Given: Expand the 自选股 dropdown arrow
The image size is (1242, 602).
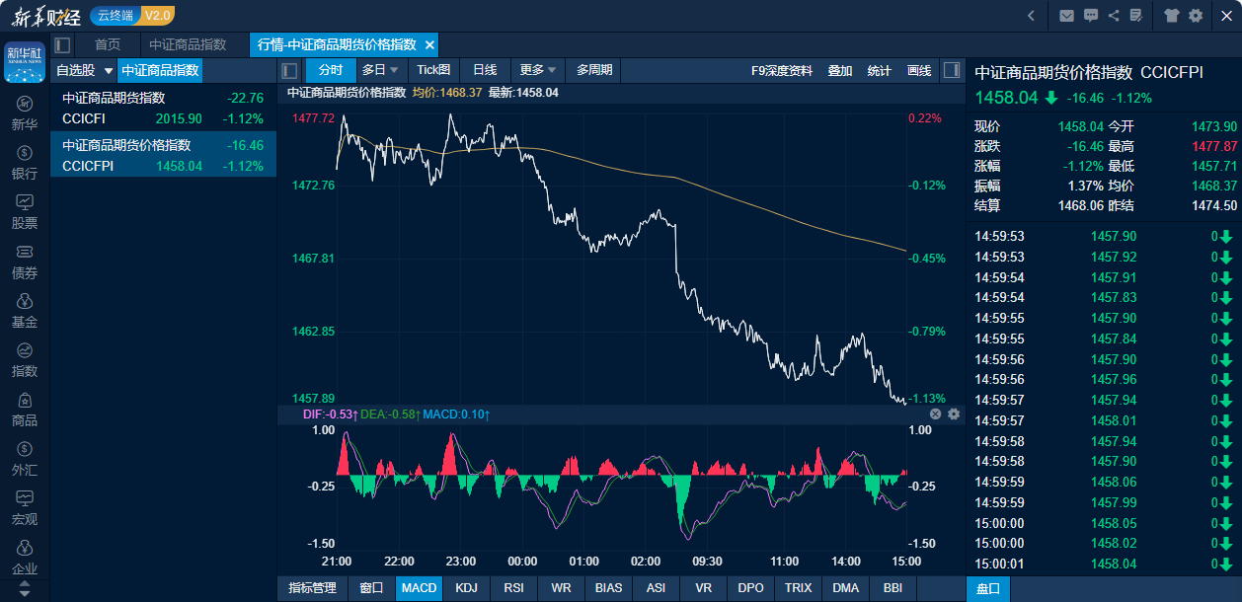Looking at the screenshot, I should coord(108,71).
